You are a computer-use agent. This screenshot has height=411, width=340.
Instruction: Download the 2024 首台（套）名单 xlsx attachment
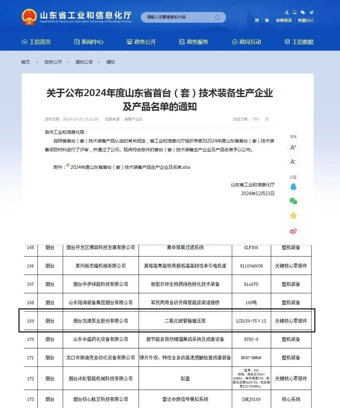coord(129,167)
